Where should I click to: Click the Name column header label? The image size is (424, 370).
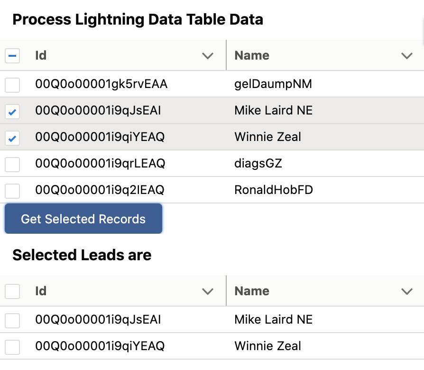click(x=251, y=55)
